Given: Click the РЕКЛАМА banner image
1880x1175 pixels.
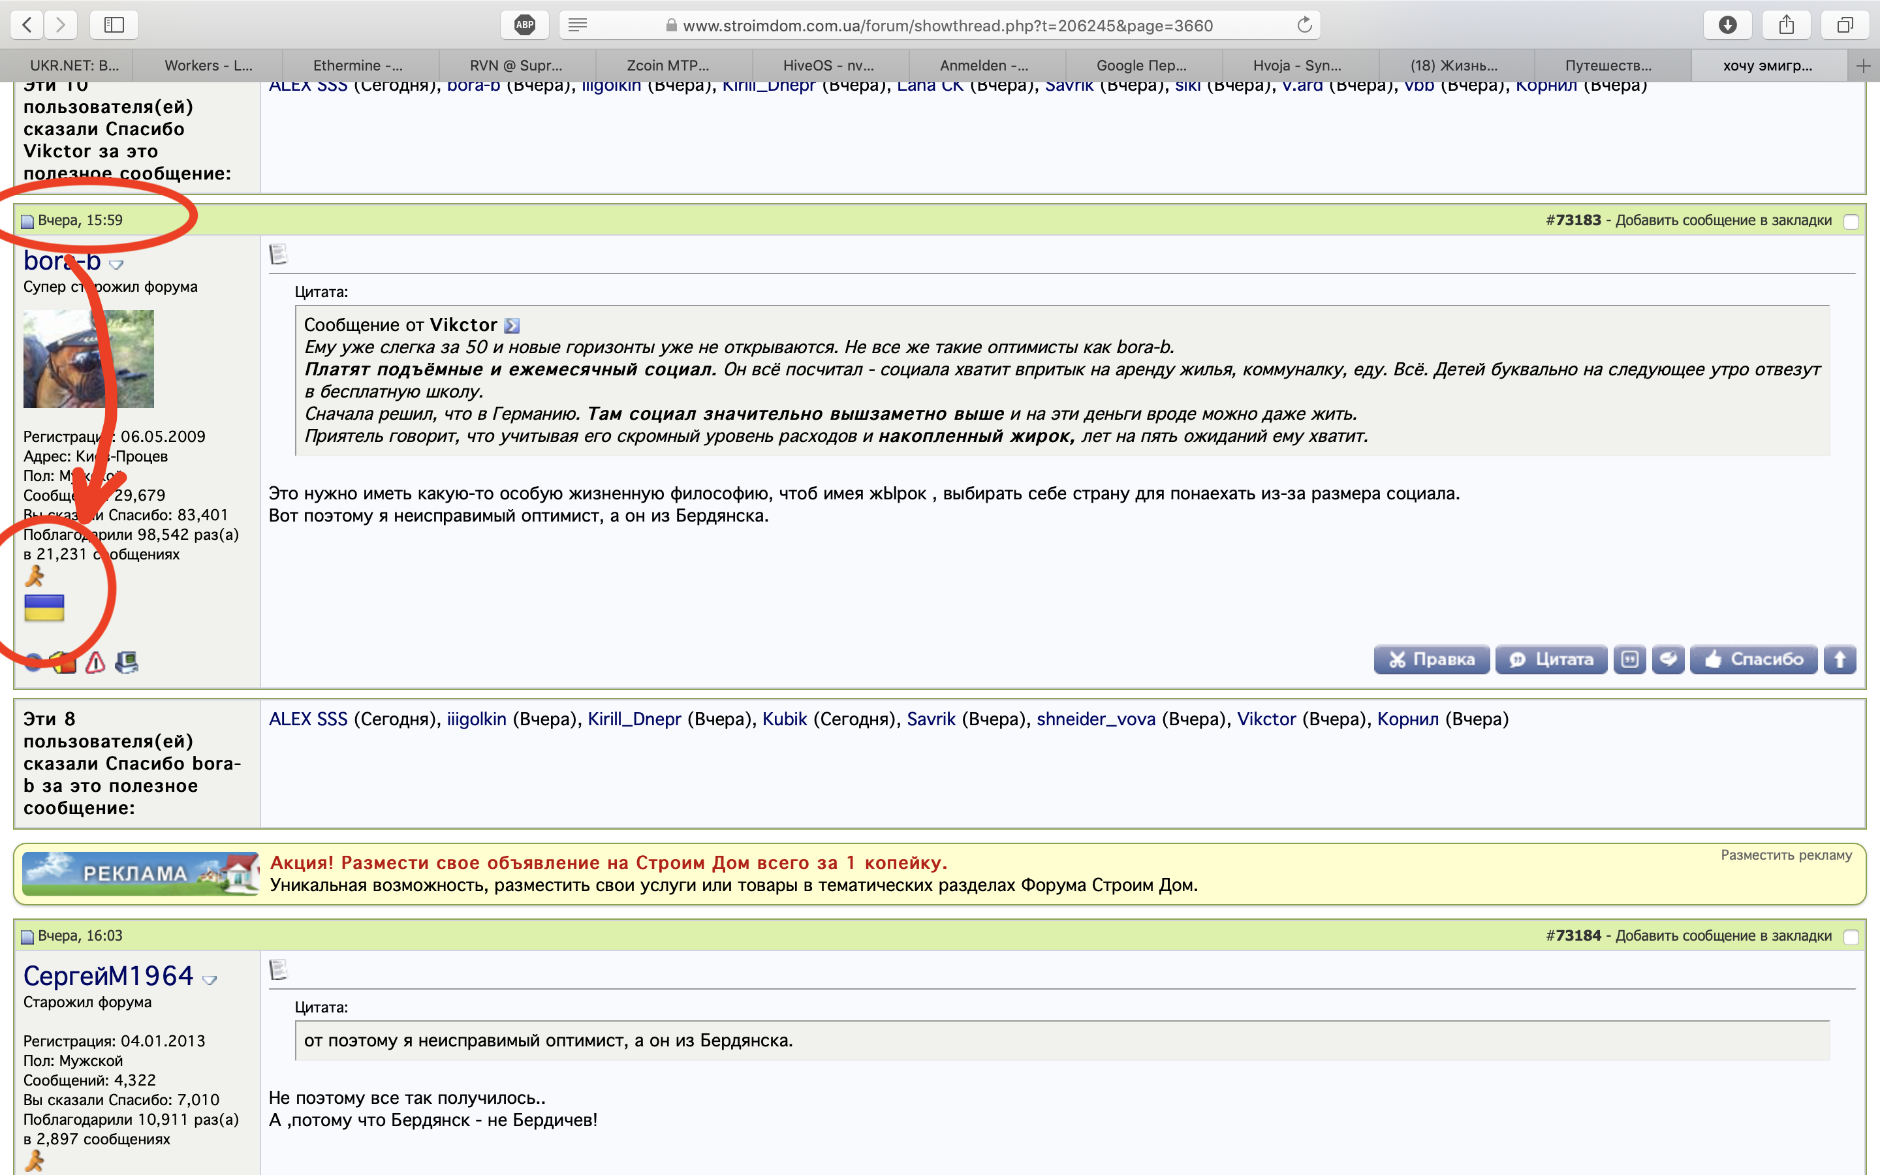Looking at the screenshot, I should (140, 873).
